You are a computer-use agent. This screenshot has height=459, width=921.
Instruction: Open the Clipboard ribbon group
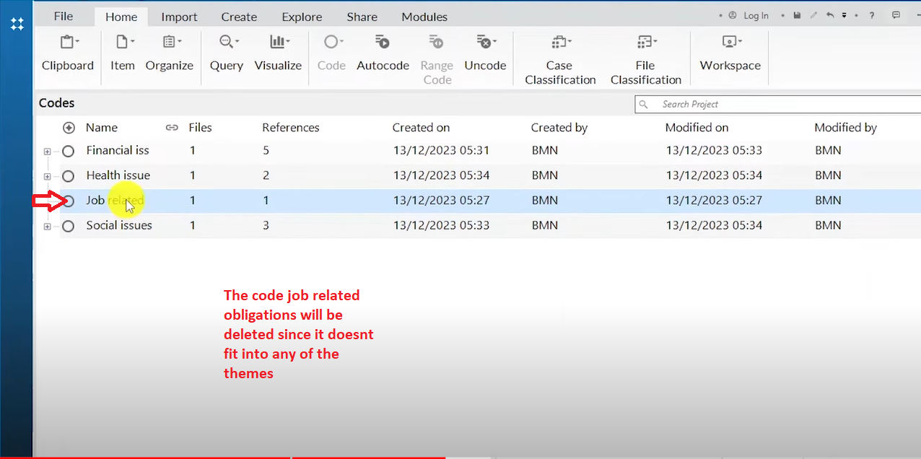click(x=68, y=53)
